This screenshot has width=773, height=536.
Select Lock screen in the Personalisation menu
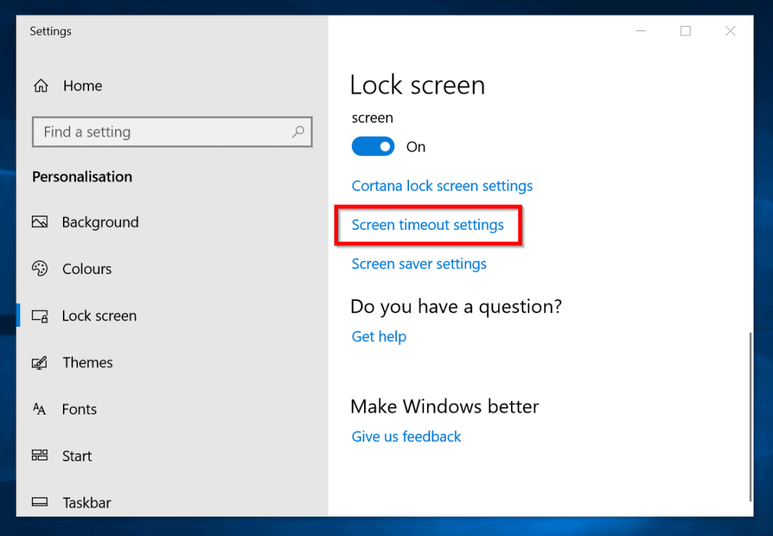point(98,315)
